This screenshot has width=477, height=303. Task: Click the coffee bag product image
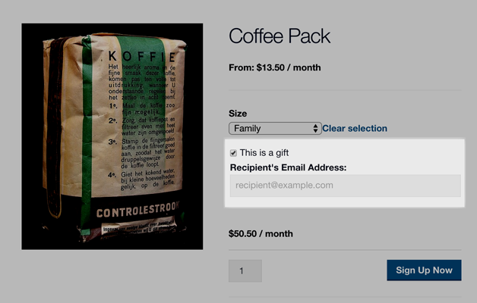pyautogui.click(x=112, y=136)
